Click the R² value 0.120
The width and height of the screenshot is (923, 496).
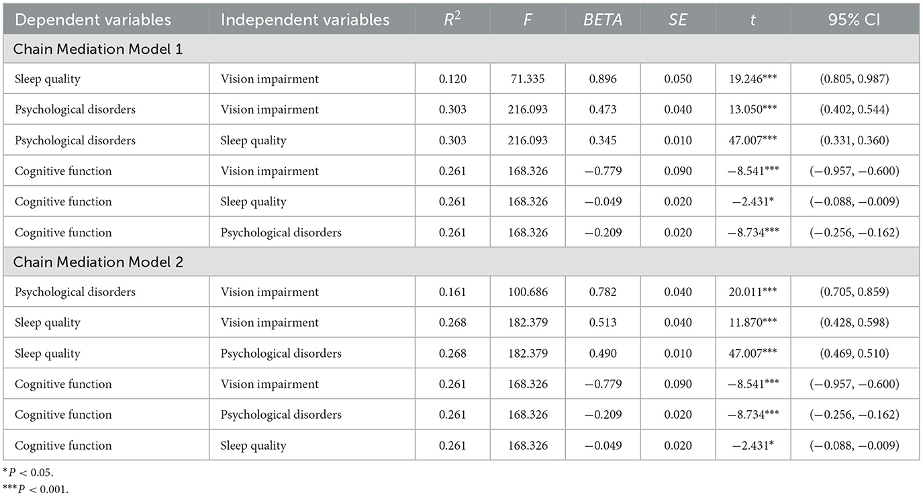click(x=452, y=79)
